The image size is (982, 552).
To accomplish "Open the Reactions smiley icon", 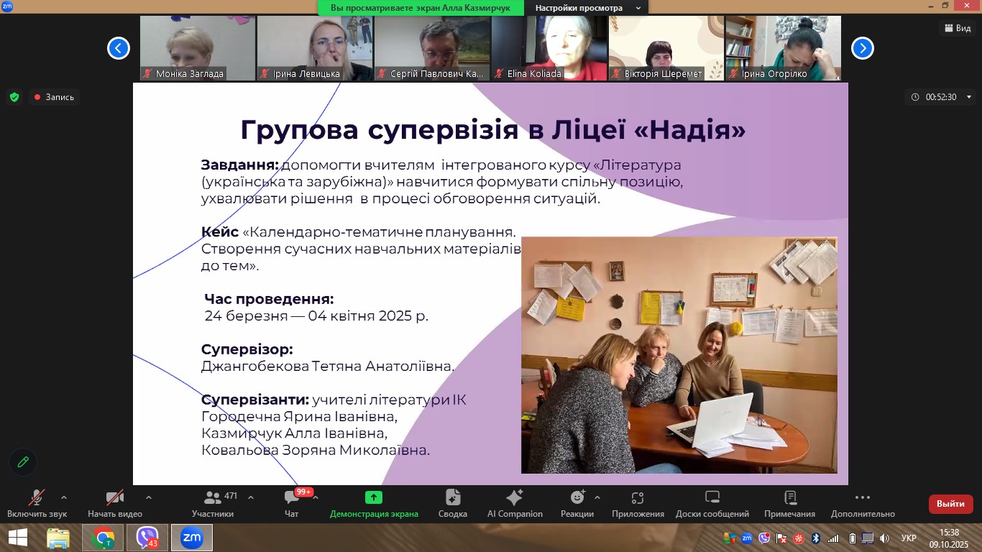I will point(577,497).
